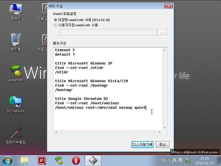Open the file browse '...' button
221x166 pixels.
162,32
